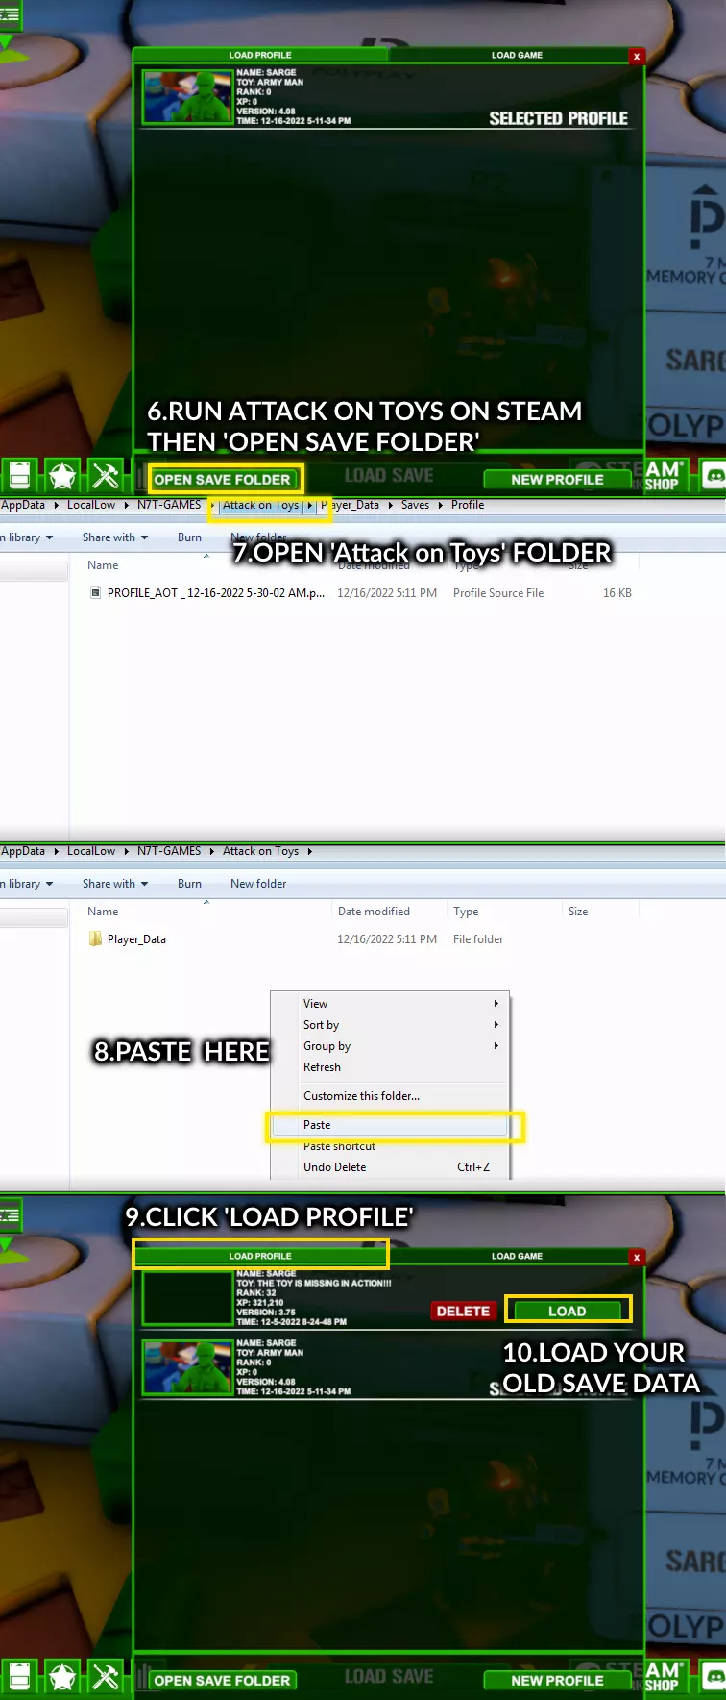The image size is (726, 1700).
Task: Click the Attack on Toys crumb in the Profile window path
Action: [260, 505]
